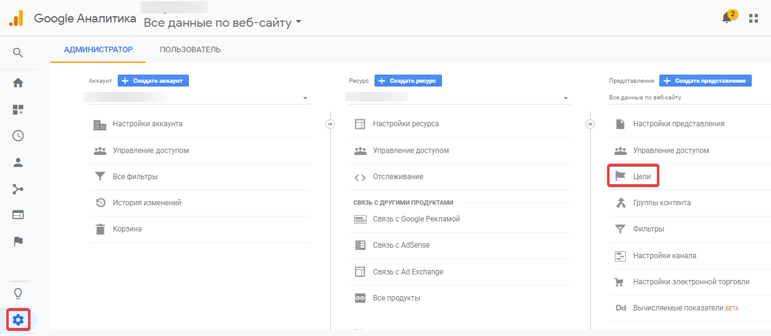This screenshot has height=336, width=771.
Task: Open Admin gear icon in sidebar
Action: (18, 320)
